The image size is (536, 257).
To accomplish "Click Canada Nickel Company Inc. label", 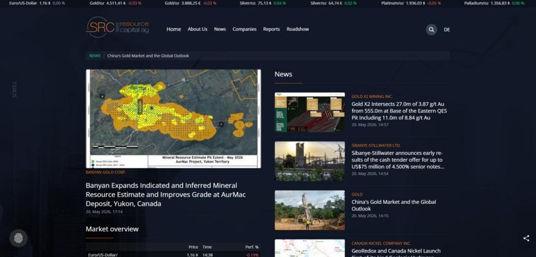I will click(381, 243).
